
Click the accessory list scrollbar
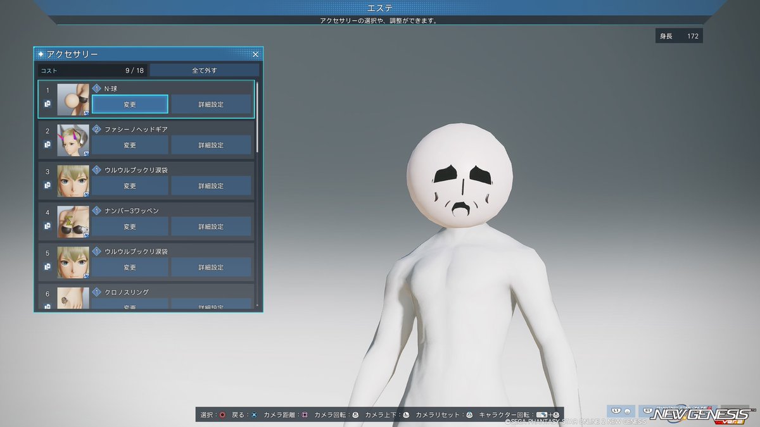257,116
